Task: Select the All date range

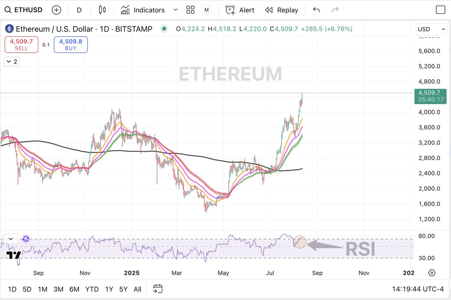Action: pos(138,289)
